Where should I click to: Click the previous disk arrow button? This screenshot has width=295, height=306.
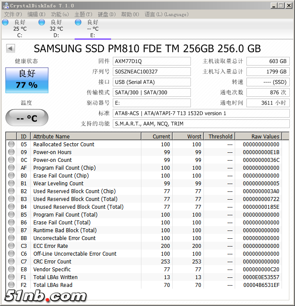10,49
